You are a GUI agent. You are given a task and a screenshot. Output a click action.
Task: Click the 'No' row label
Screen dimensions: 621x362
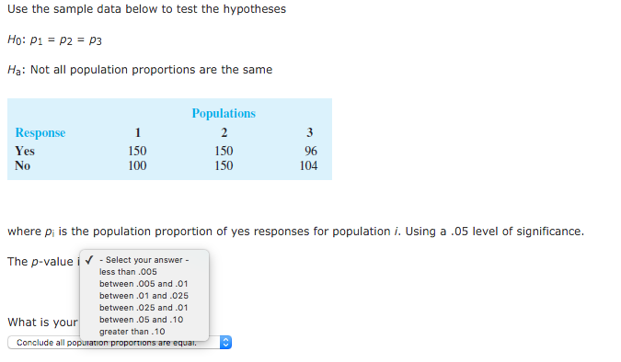point(23,165)
